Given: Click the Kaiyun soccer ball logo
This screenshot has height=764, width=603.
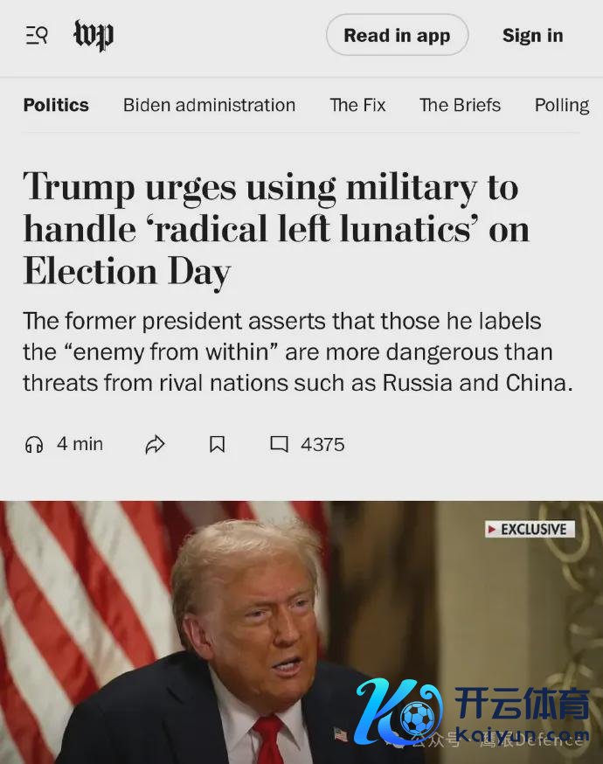Looking at the screenshot, I should (x=399, y=712).
